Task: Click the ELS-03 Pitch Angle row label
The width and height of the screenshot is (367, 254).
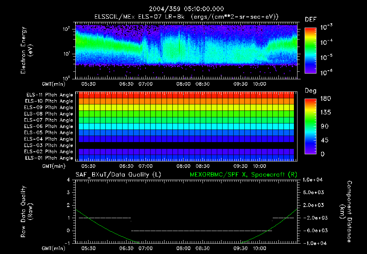Action: 48,145
